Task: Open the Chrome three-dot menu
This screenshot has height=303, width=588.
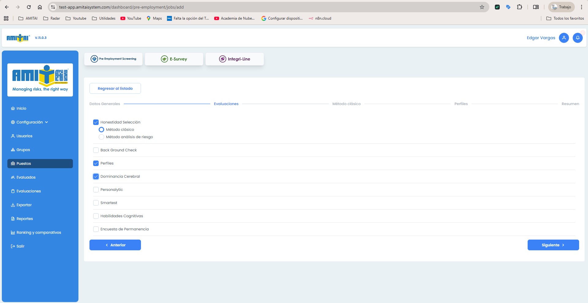Action: point(581,7)
